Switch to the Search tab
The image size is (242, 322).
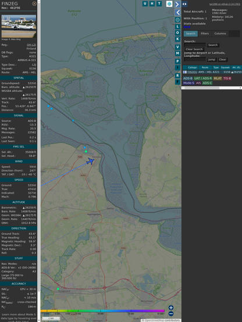[x=191, y=34]
